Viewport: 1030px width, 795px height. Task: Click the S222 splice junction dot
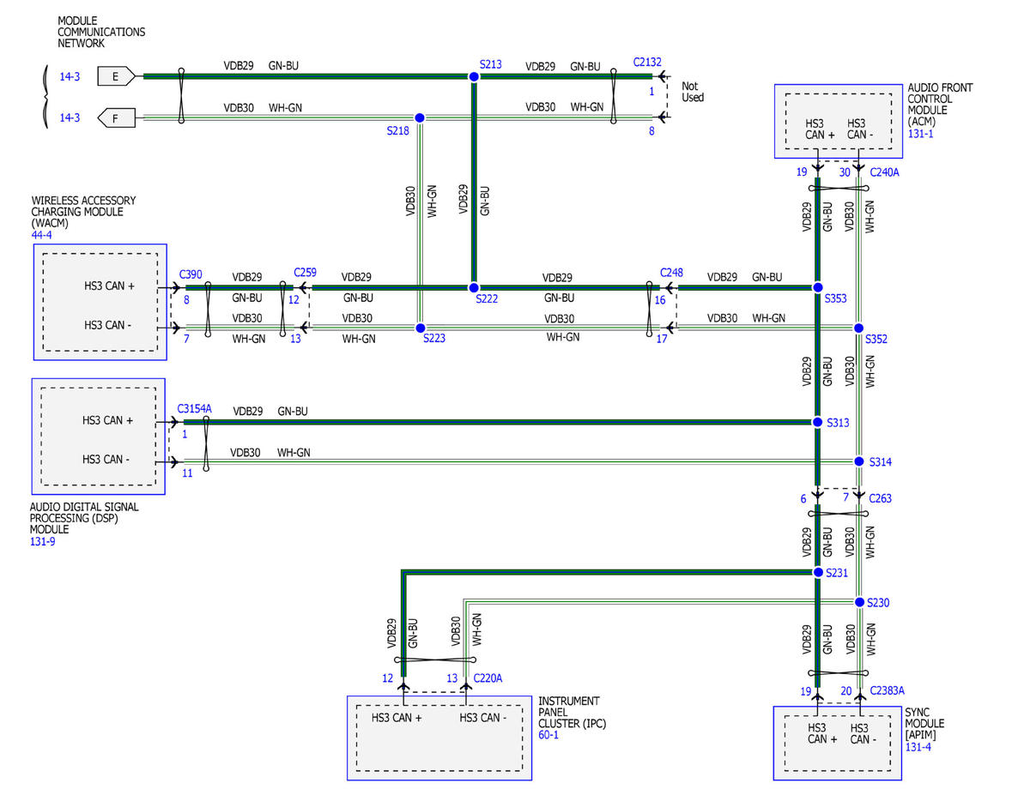click(473, 287)
